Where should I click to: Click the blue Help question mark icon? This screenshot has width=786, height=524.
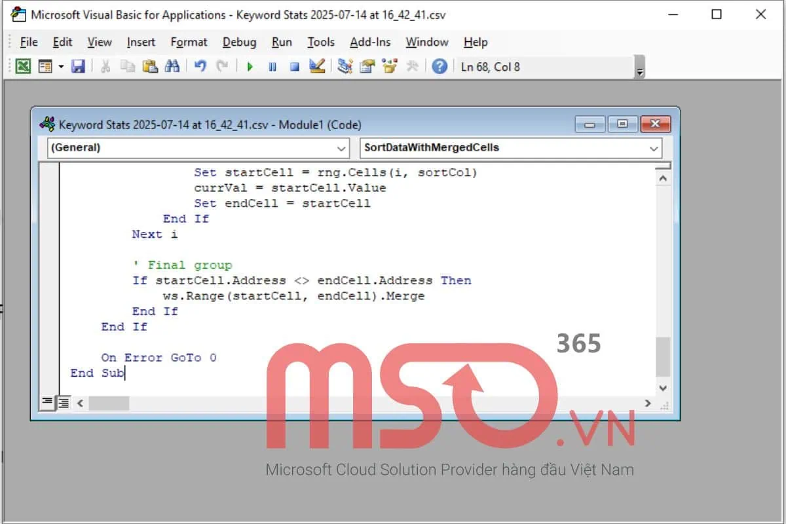pyautogui.click(x=440, y=66)
